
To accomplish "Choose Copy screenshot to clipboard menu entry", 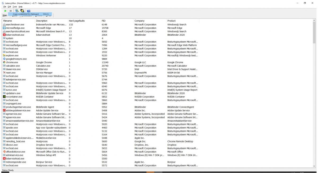I will point(30,14).
